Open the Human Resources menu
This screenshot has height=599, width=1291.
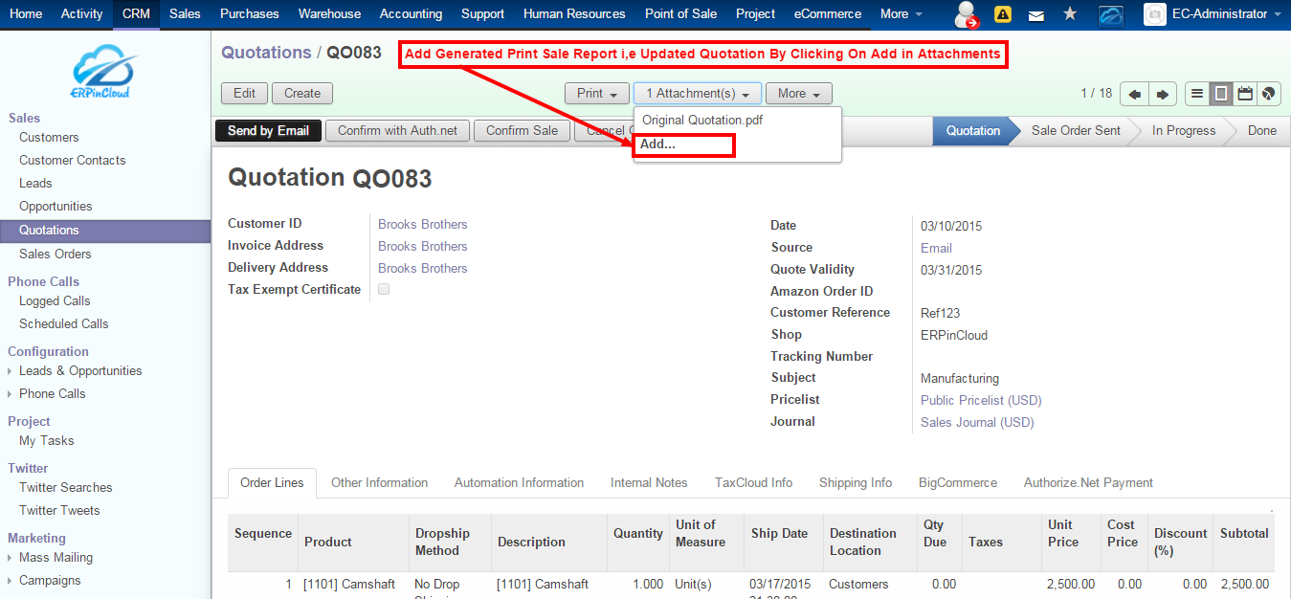[574, 14]
